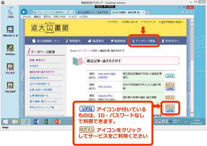Click the VPN button for CiNii Articles
The height and width of the screenshot is (146, 207).
coord(170,89)
